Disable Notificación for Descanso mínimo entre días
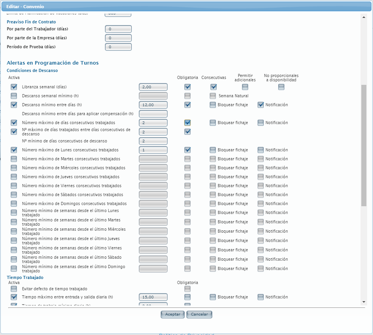 click(260, 105)
